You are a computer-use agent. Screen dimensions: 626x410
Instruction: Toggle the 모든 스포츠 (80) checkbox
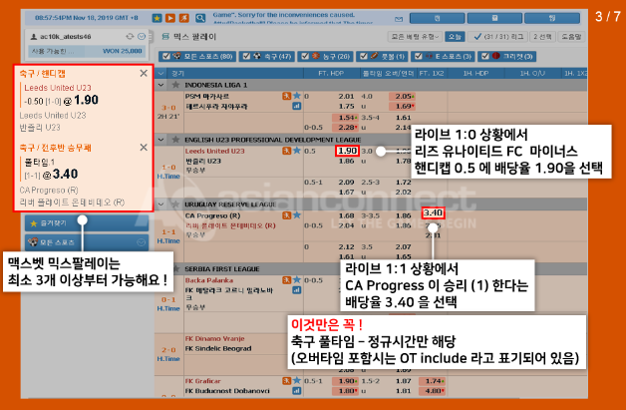[166, 56]
